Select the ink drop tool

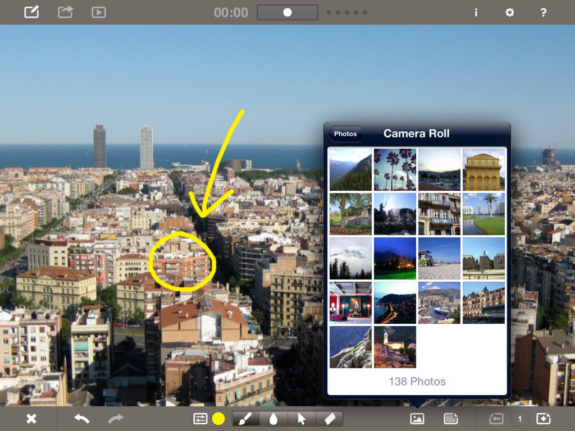point(273,419)
